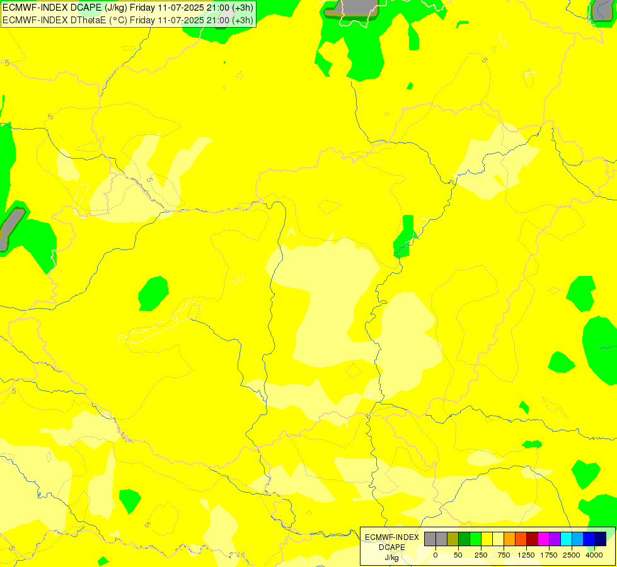617x567 pixels.
Task: Click the legend value 1750
Action: coord(549,555)
